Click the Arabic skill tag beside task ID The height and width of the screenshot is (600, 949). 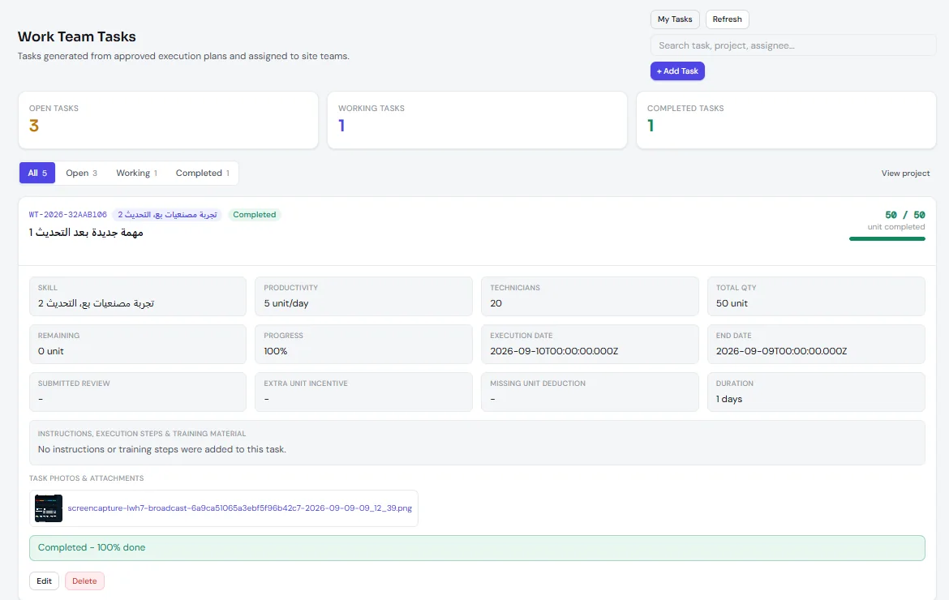167,215
